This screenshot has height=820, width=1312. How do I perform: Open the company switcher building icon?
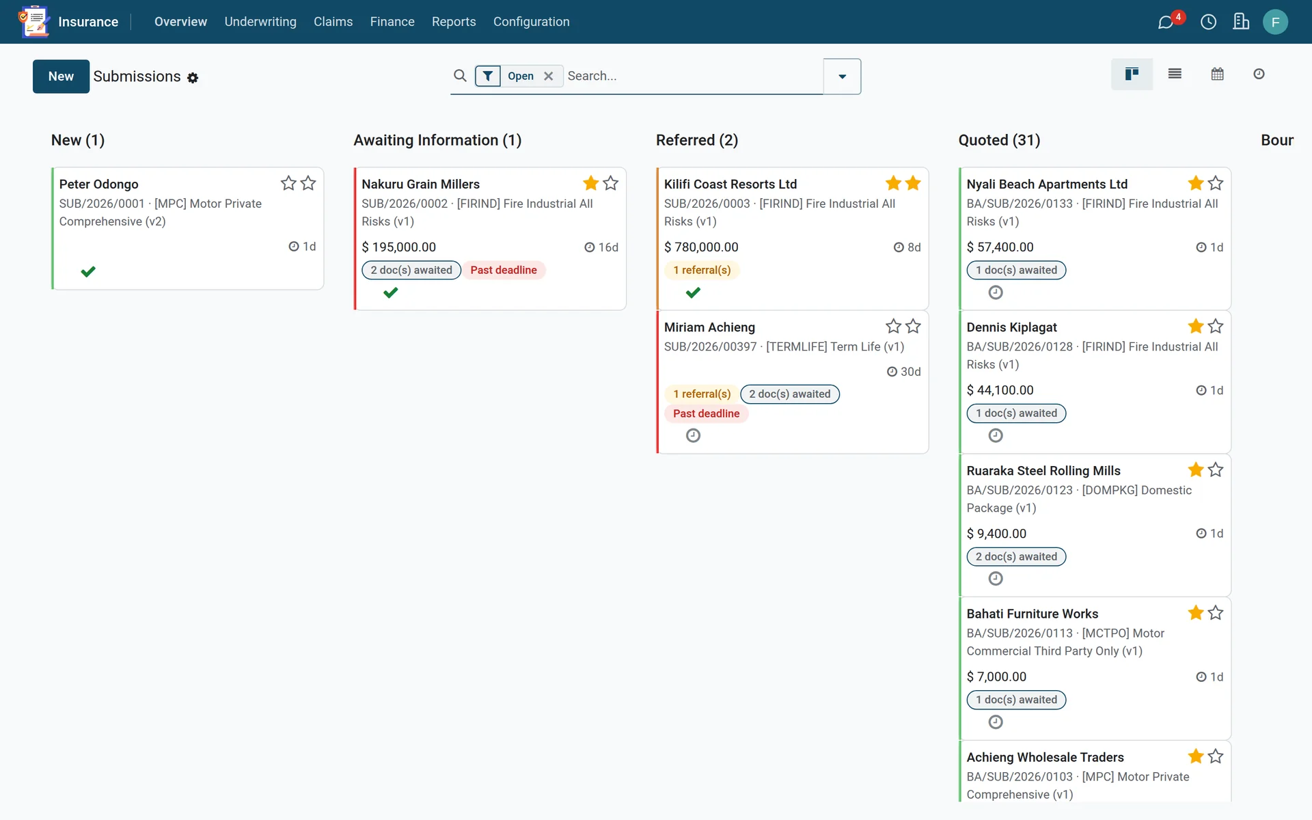tap(1241, 22)
